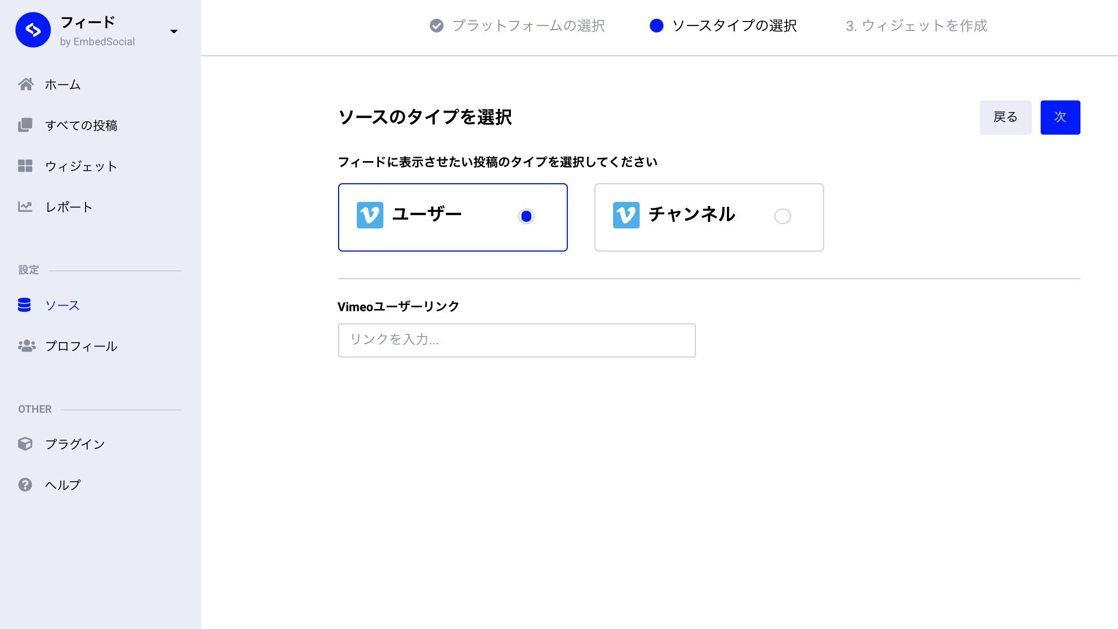Choose the チャンネル Vimeo source card
This screenshot has height=629, width=1118.
[x=709, y=217]
